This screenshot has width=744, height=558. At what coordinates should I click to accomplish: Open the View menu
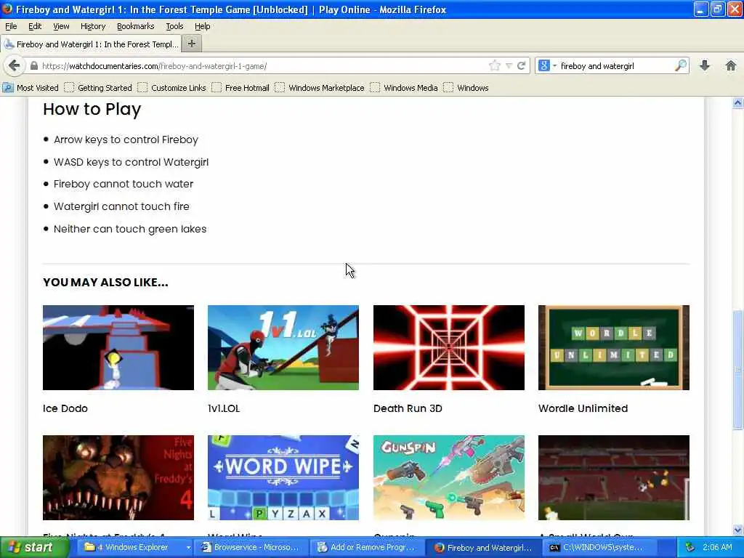tap(61, 26)
